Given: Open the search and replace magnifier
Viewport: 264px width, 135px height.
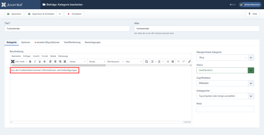Looking at the screenshot, I should (147, 61).
